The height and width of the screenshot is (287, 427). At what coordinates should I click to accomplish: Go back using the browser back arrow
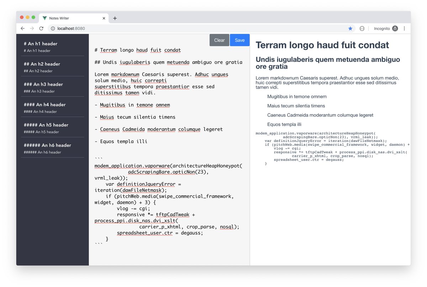pos(22,28)
